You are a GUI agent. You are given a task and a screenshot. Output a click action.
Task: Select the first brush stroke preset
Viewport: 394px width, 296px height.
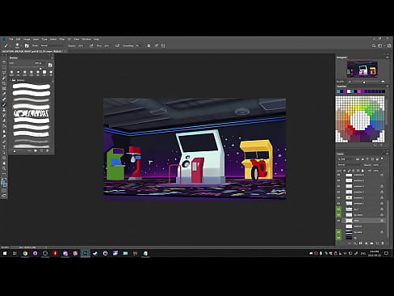pos(31,87)
